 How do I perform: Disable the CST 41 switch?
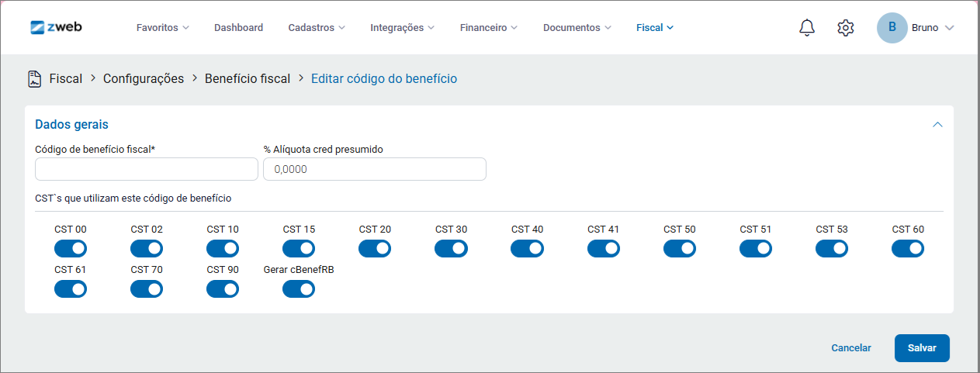point(603,249)
